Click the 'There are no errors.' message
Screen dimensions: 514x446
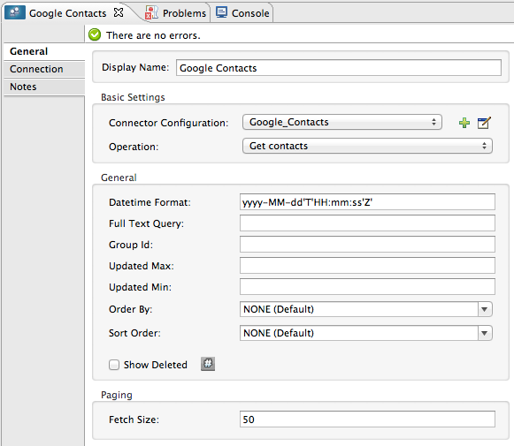pos(153,35)
